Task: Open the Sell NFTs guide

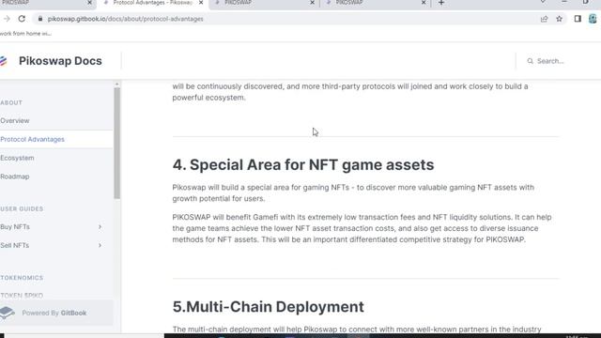Action: 15,245
